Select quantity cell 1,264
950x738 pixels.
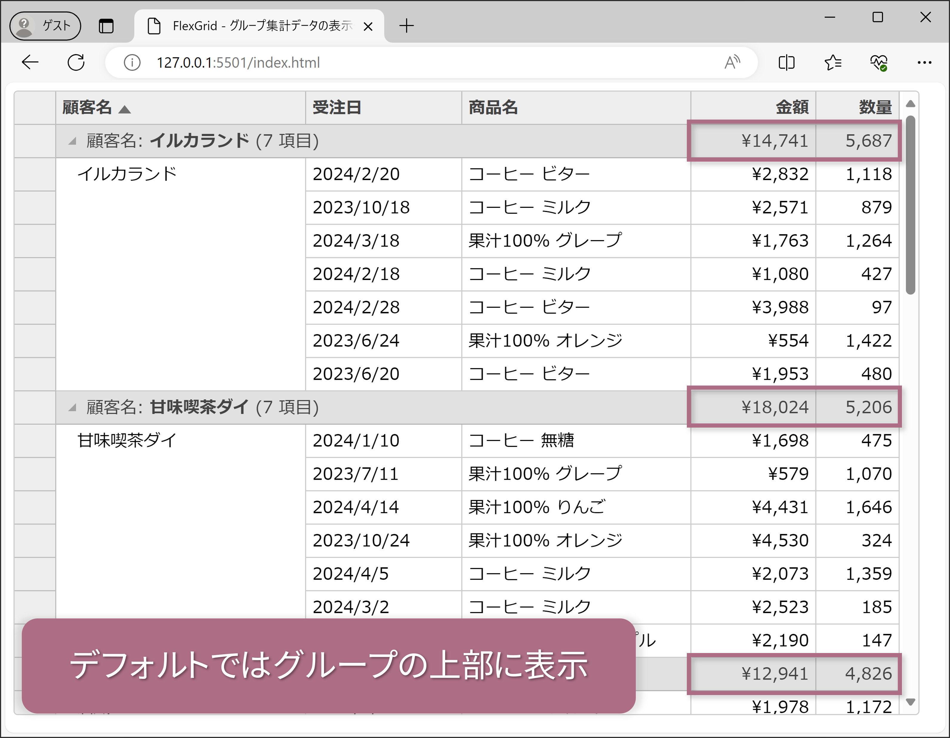[857, 241]
